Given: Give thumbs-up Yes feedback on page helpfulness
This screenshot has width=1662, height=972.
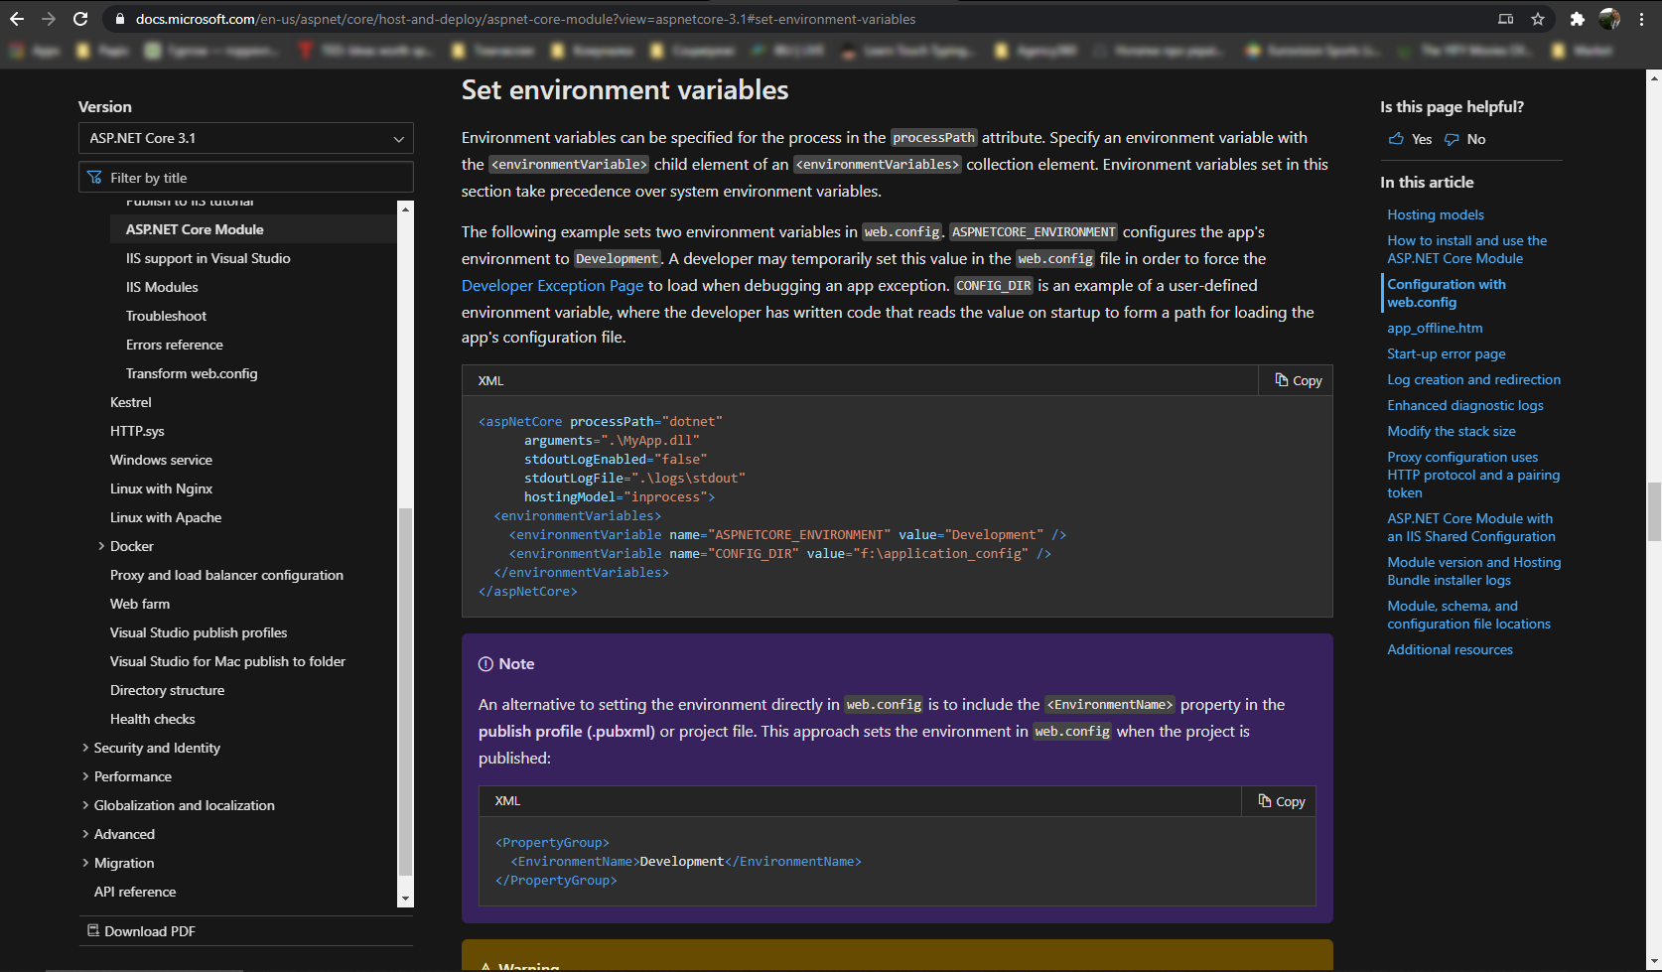Looking at the screenshot, I should (x=1409, y=139).
